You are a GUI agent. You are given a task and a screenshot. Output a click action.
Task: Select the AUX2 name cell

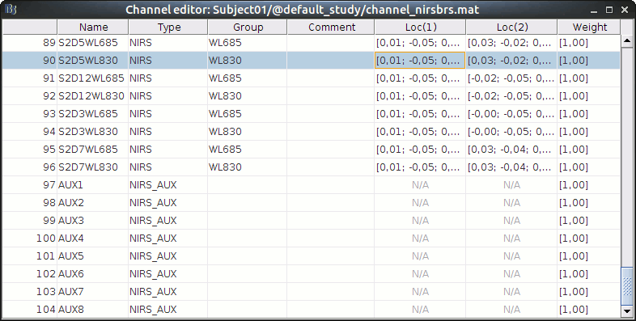[x=93, y=203]
